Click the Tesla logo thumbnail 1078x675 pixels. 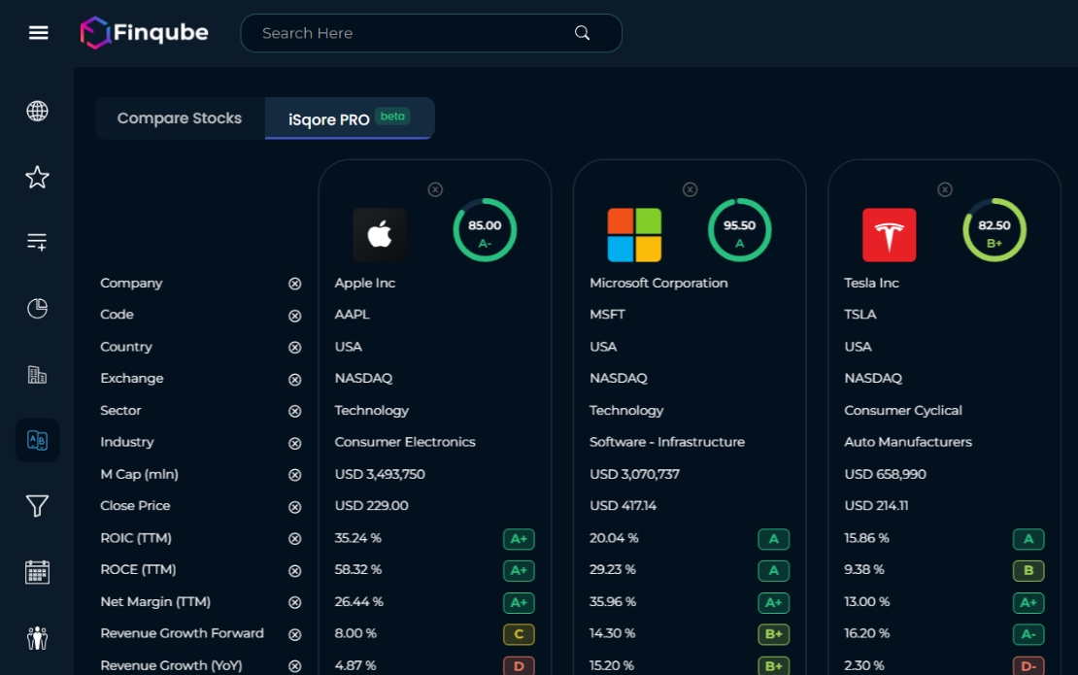[x=890, y=235]
